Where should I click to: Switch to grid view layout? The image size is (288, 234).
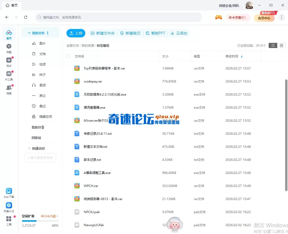281,45
